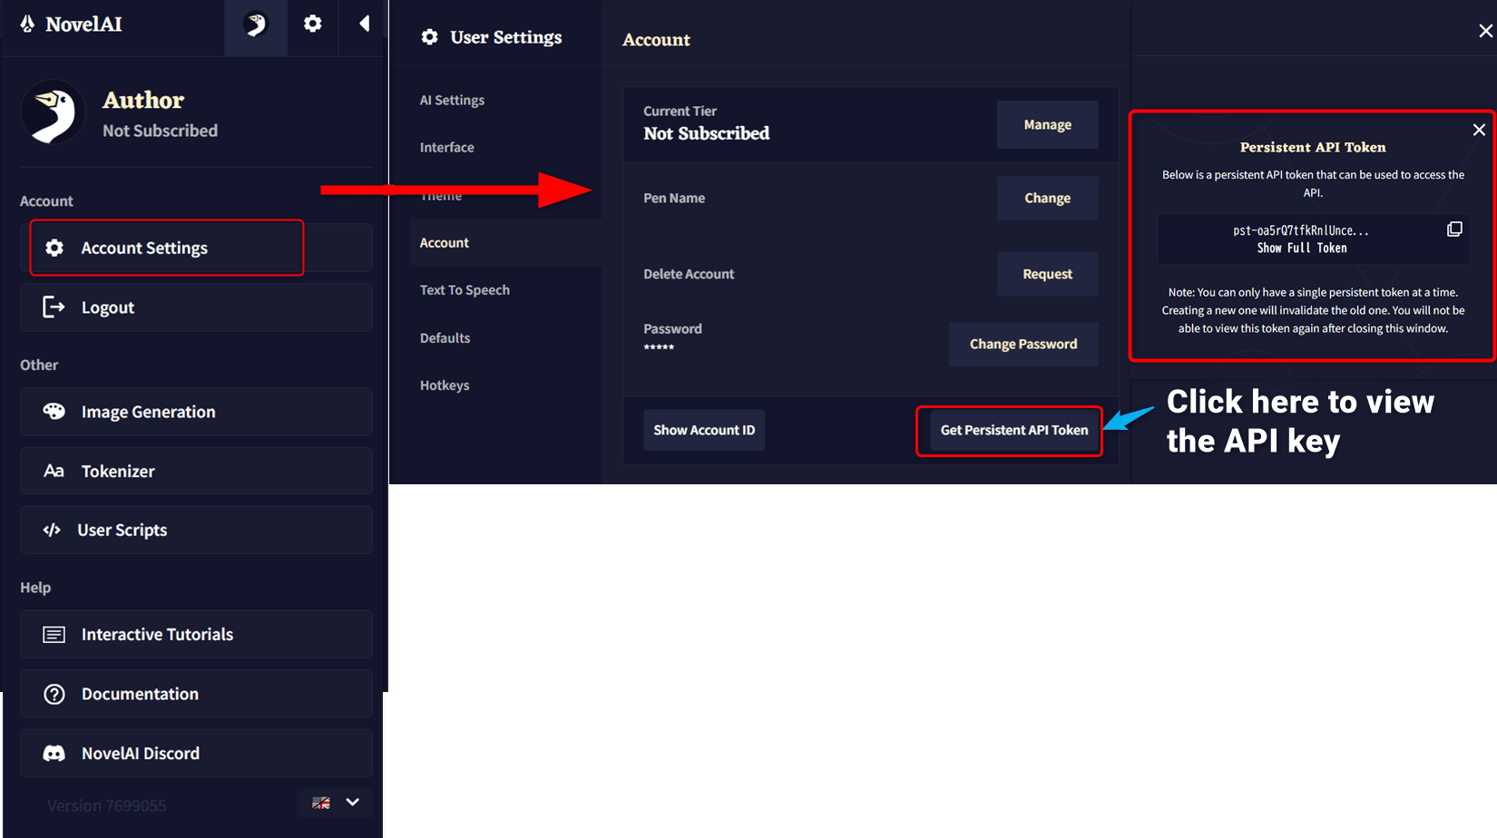Image resolution: width=1497 pixels, height=838 pixels.
Task: Open Discord via the NovelAI Discord icon
Action: tap(54, 753)
